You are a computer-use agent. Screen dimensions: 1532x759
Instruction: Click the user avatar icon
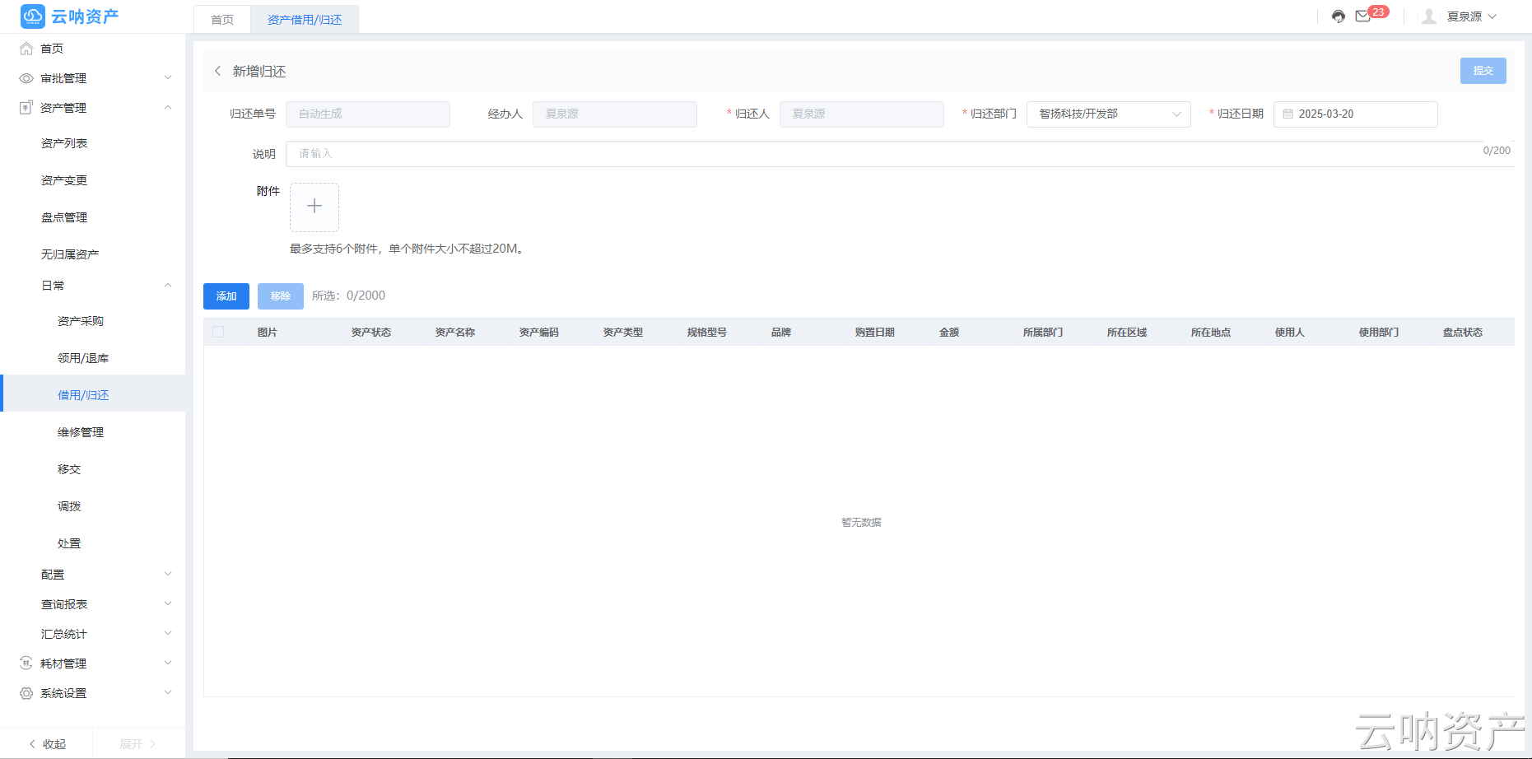[1429, 16]
